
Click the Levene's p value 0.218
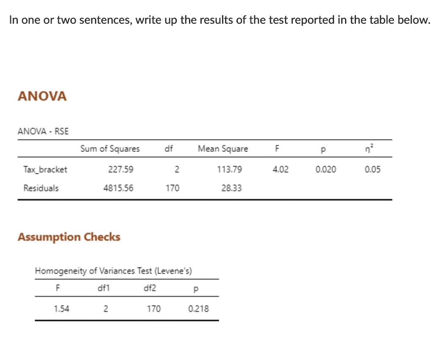pyautogui.click(x=198, y=309)
